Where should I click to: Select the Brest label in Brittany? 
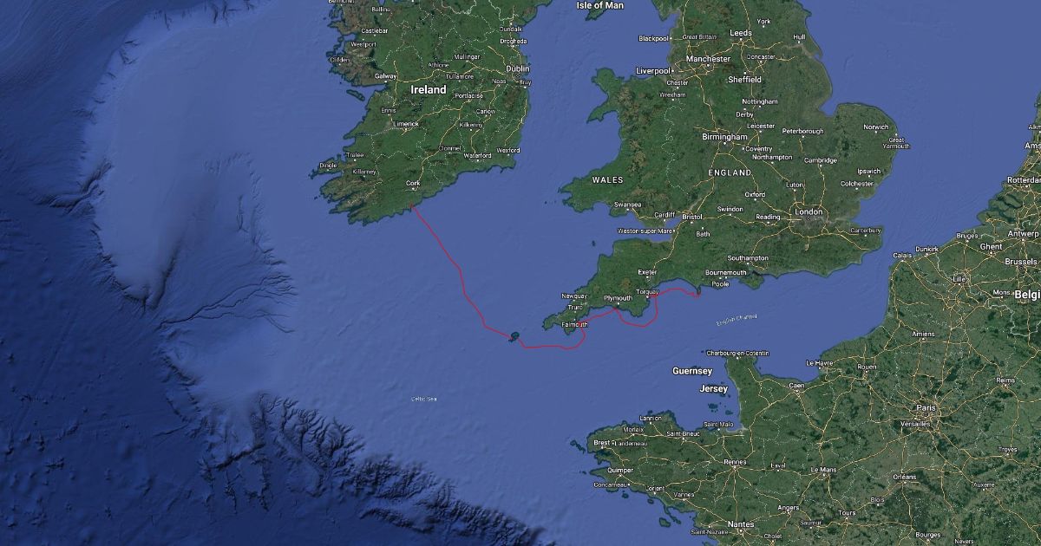(601, 442)
